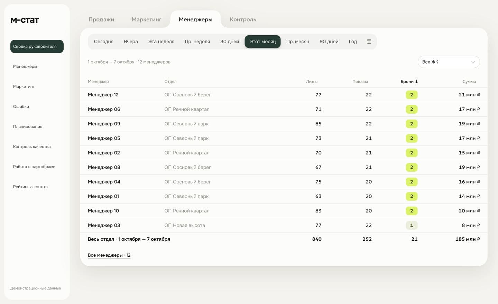Select the Менеджеры top tab
This screenshot has width=498, height=304.
pos(195,19)
